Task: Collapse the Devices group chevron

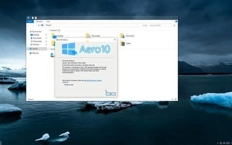Action: (49, 49)
